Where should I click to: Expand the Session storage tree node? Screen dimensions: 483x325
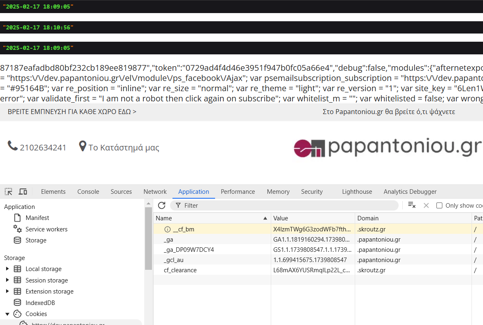point(7,280)
